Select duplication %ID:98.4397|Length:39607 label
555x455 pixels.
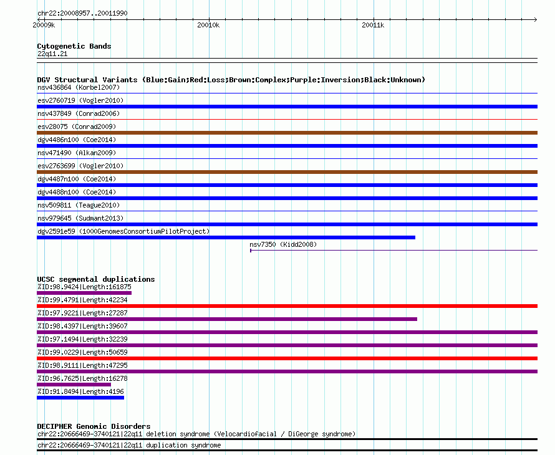click(x=82, y=326)
